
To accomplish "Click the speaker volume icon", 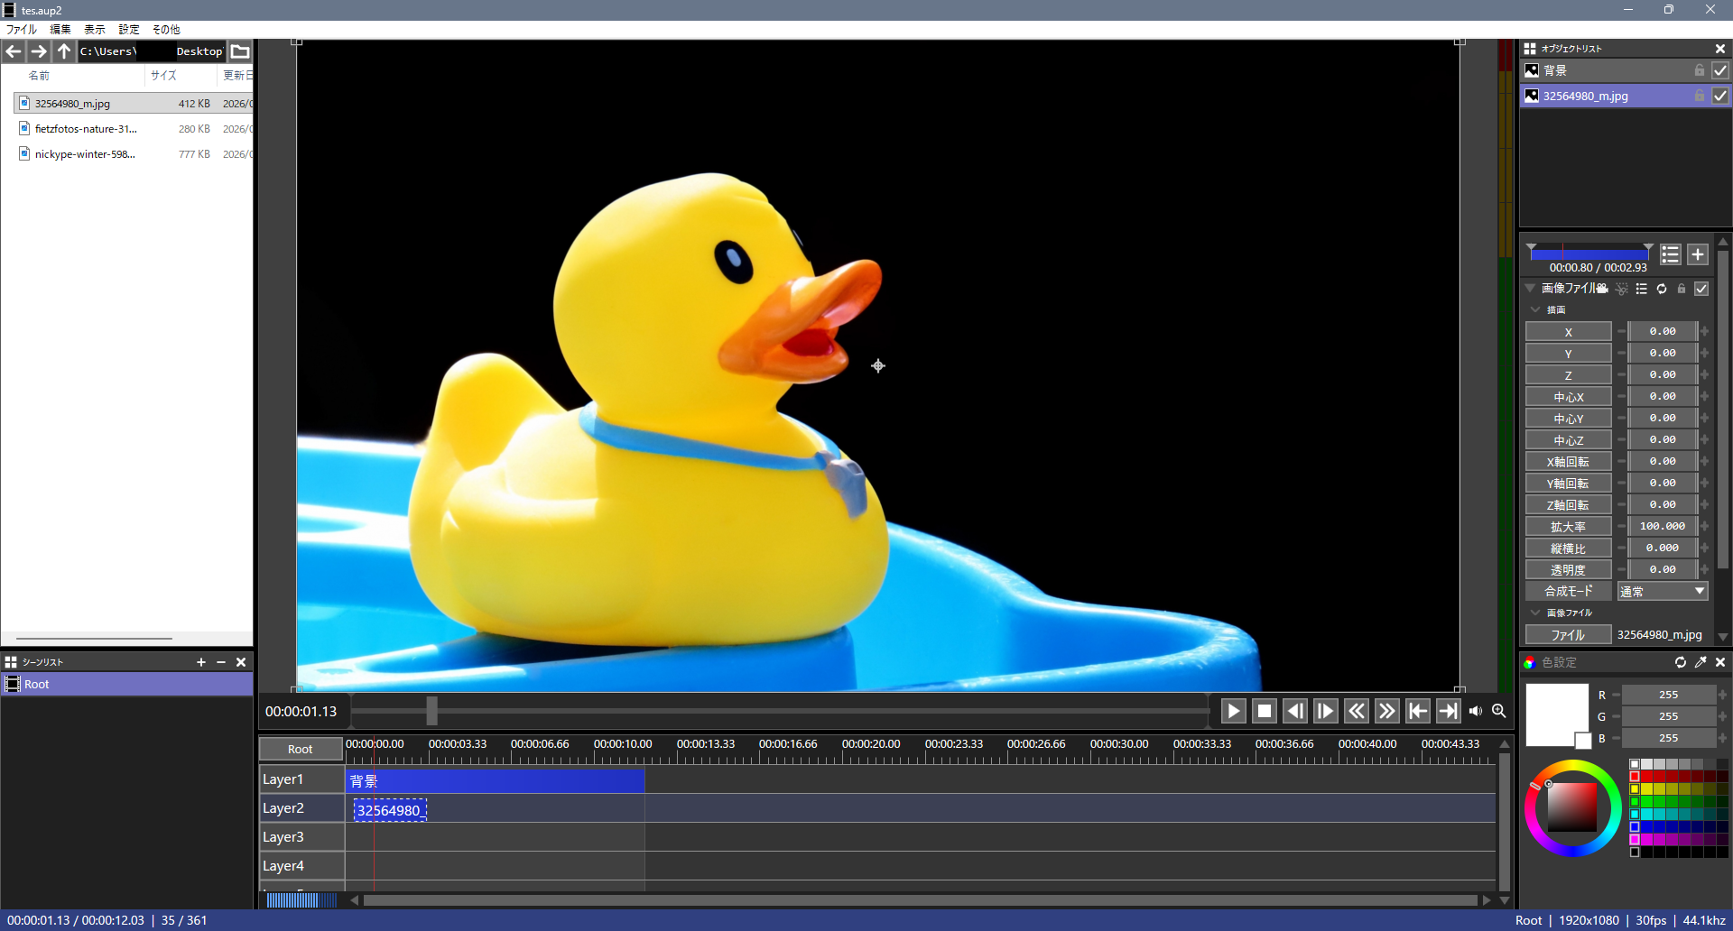I will (x=1475, y=711).
